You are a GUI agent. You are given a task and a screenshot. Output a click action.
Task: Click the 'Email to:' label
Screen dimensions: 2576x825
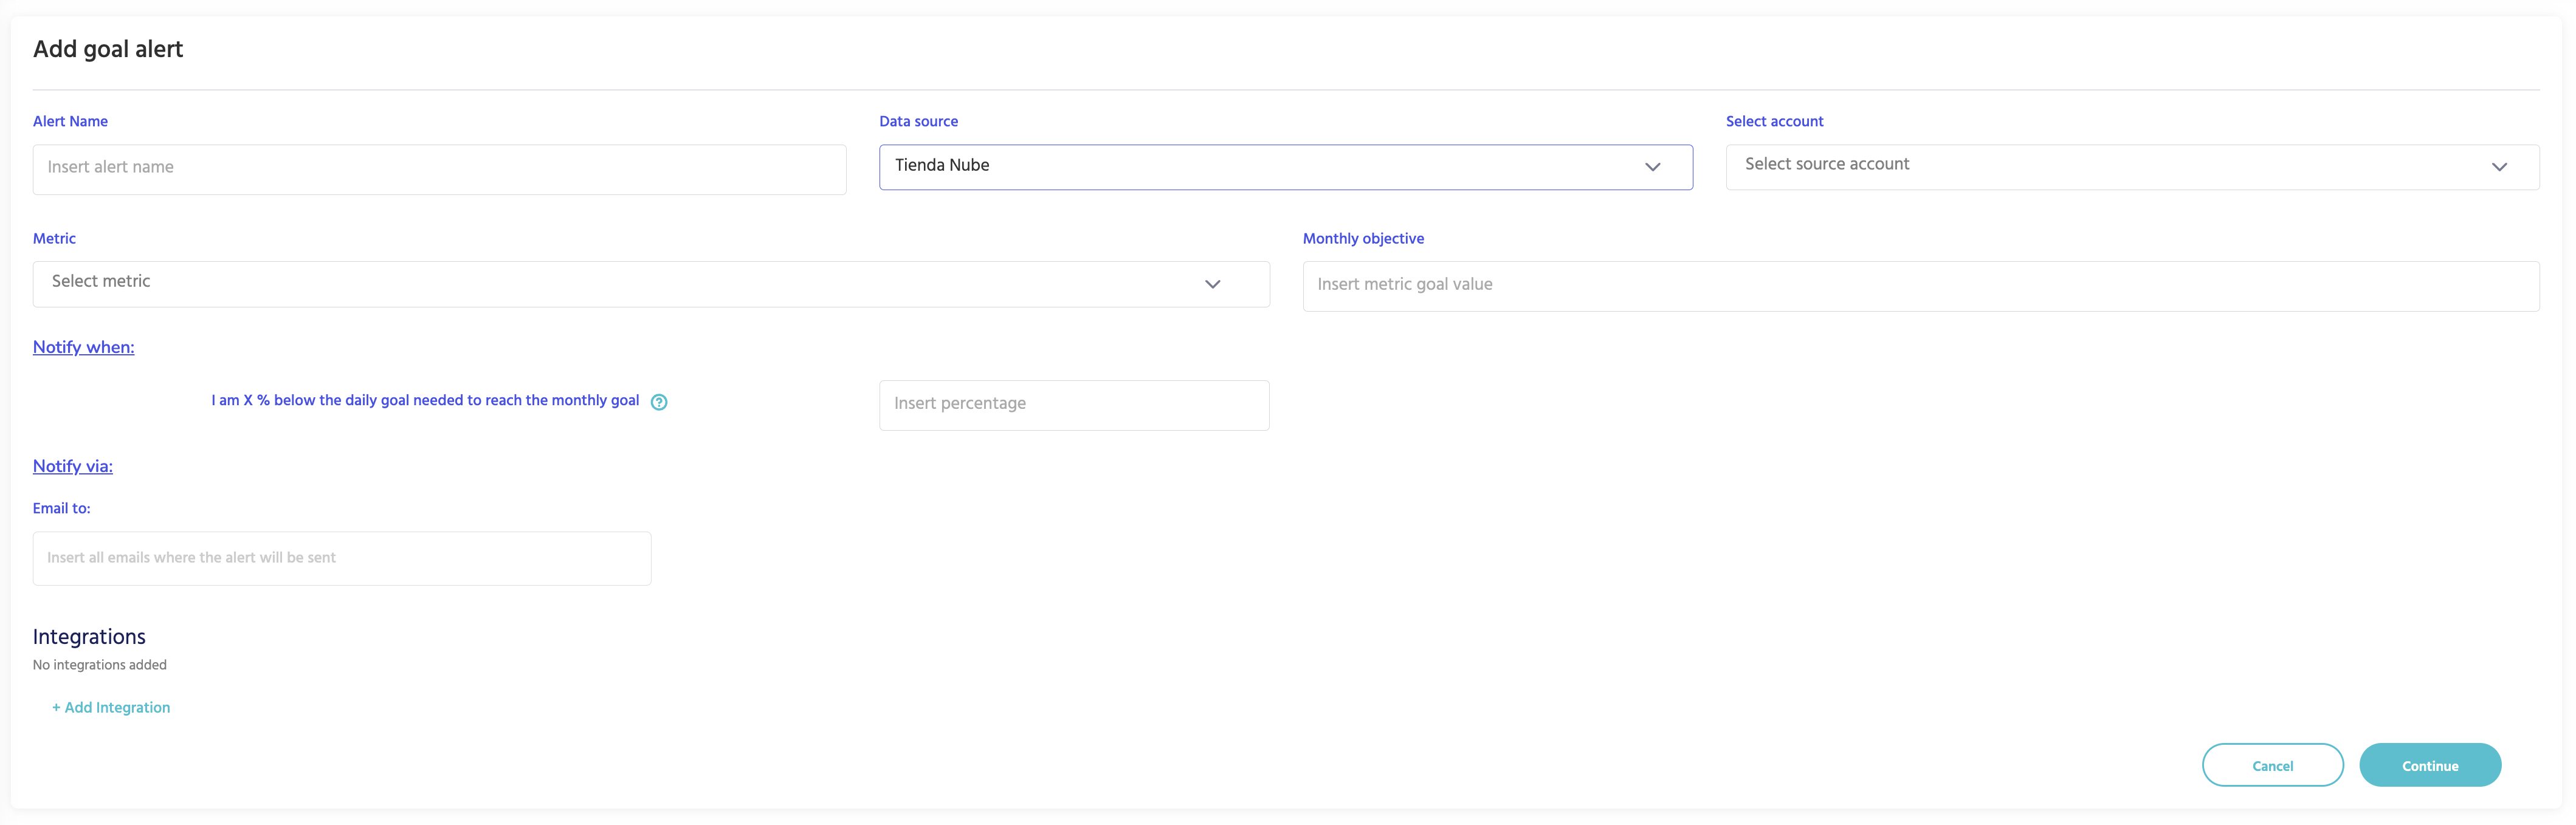point(62,508)
